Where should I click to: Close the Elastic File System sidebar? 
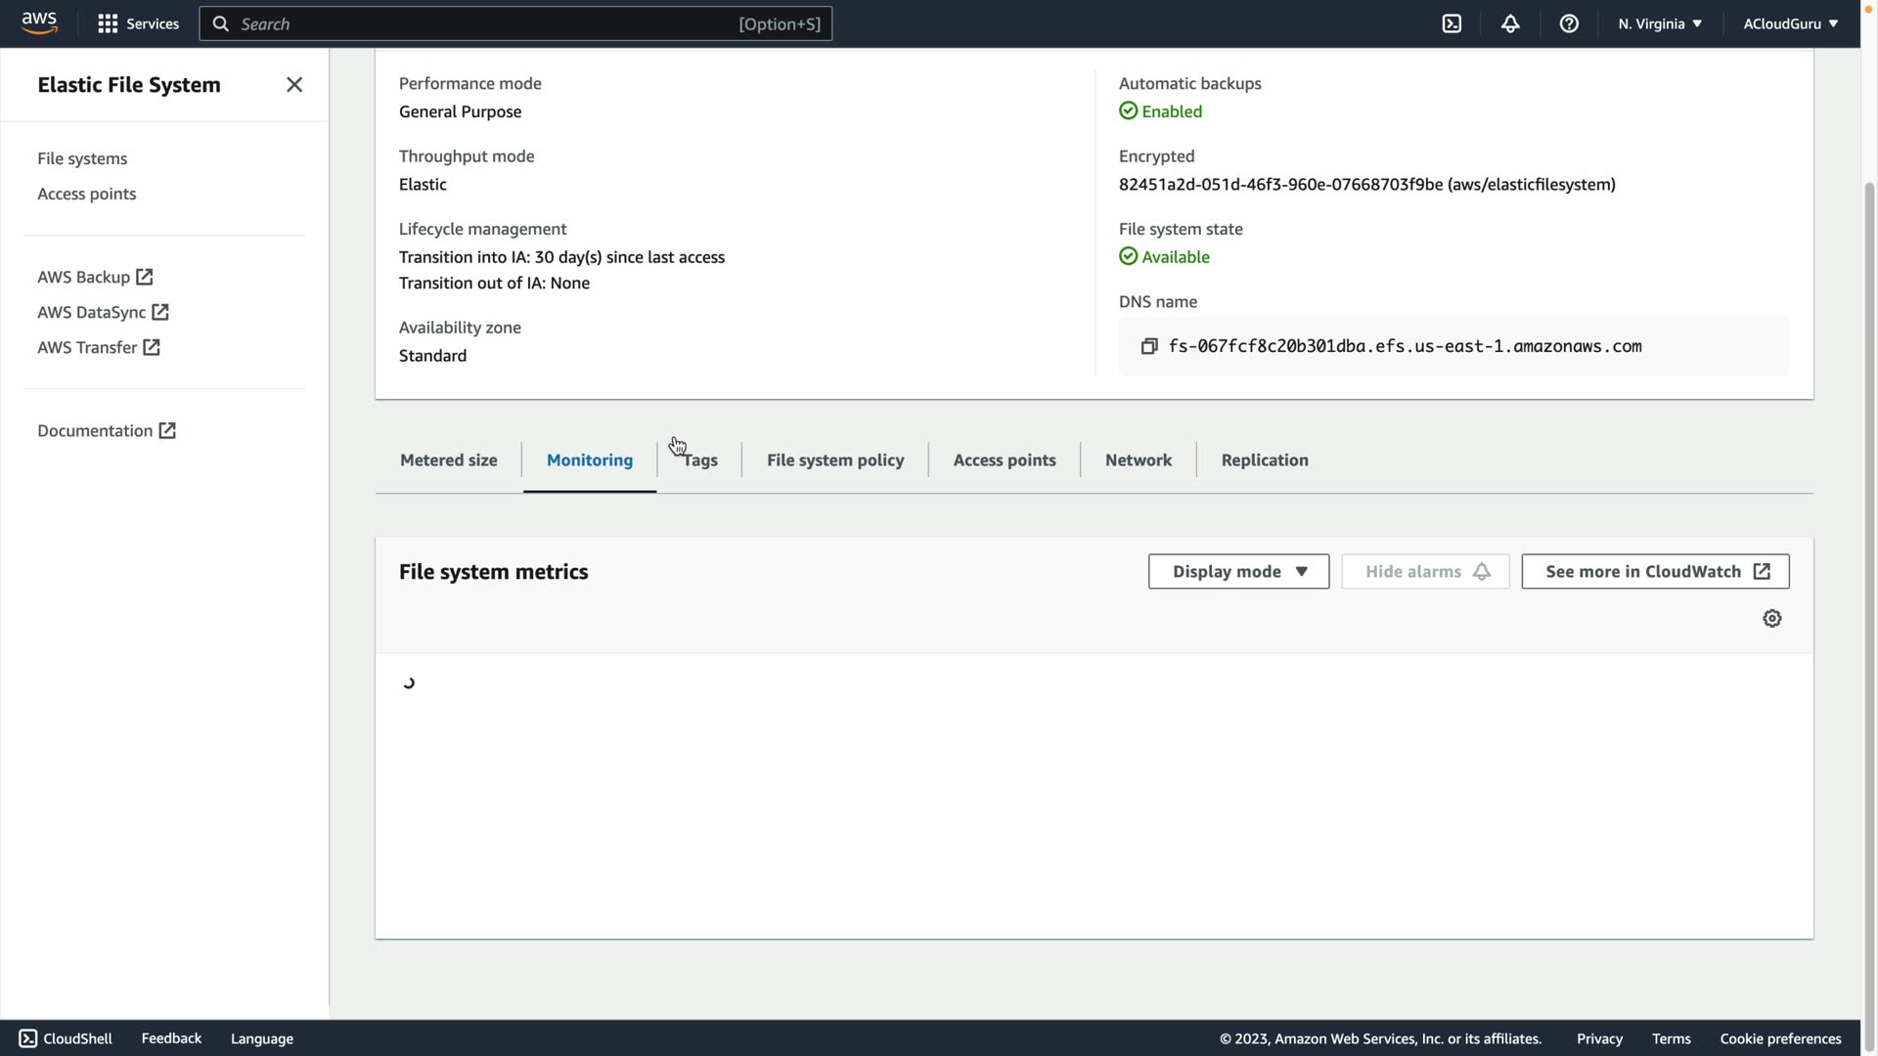coord(294,85)
